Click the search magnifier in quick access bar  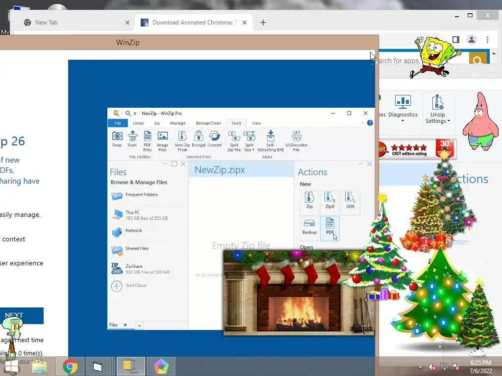(128, 113)
